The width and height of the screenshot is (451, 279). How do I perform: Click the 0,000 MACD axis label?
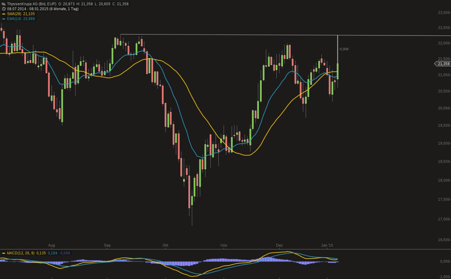tap(445, 261)
